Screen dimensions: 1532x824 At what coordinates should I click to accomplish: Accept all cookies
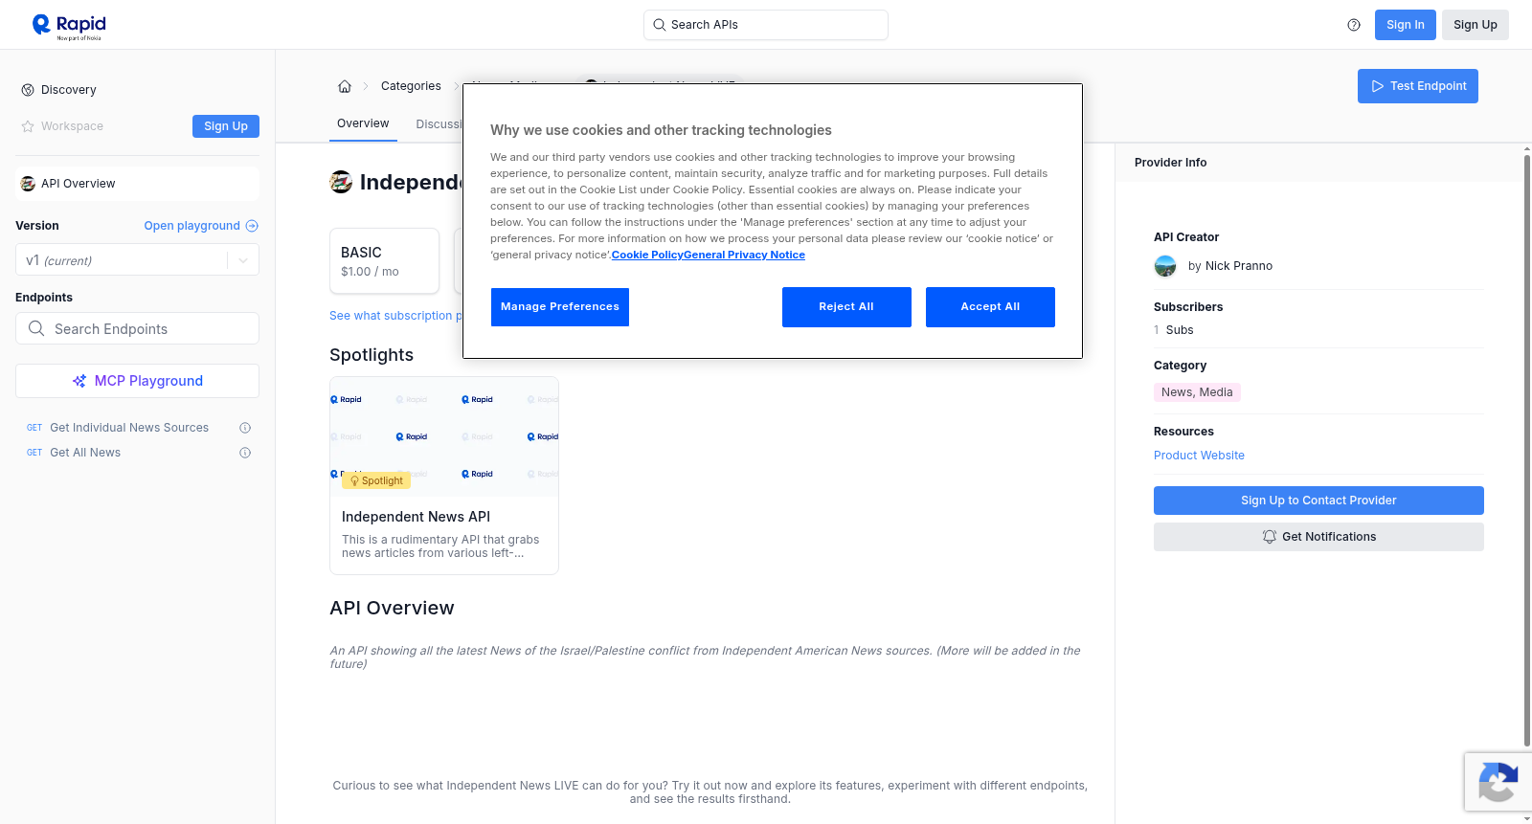990,307
